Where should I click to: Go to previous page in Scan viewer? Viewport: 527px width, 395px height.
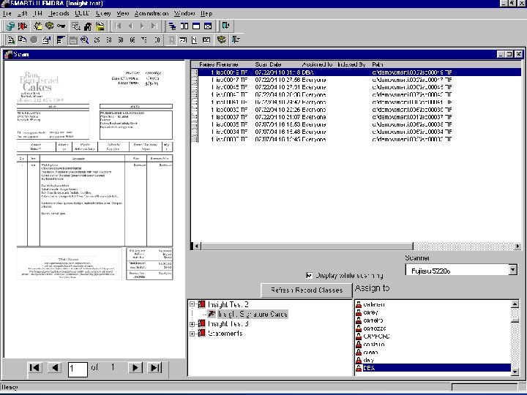coord(55,368)
